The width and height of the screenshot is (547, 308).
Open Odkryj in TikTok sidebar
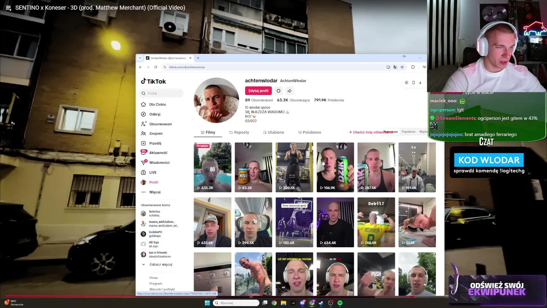[151, 114]
